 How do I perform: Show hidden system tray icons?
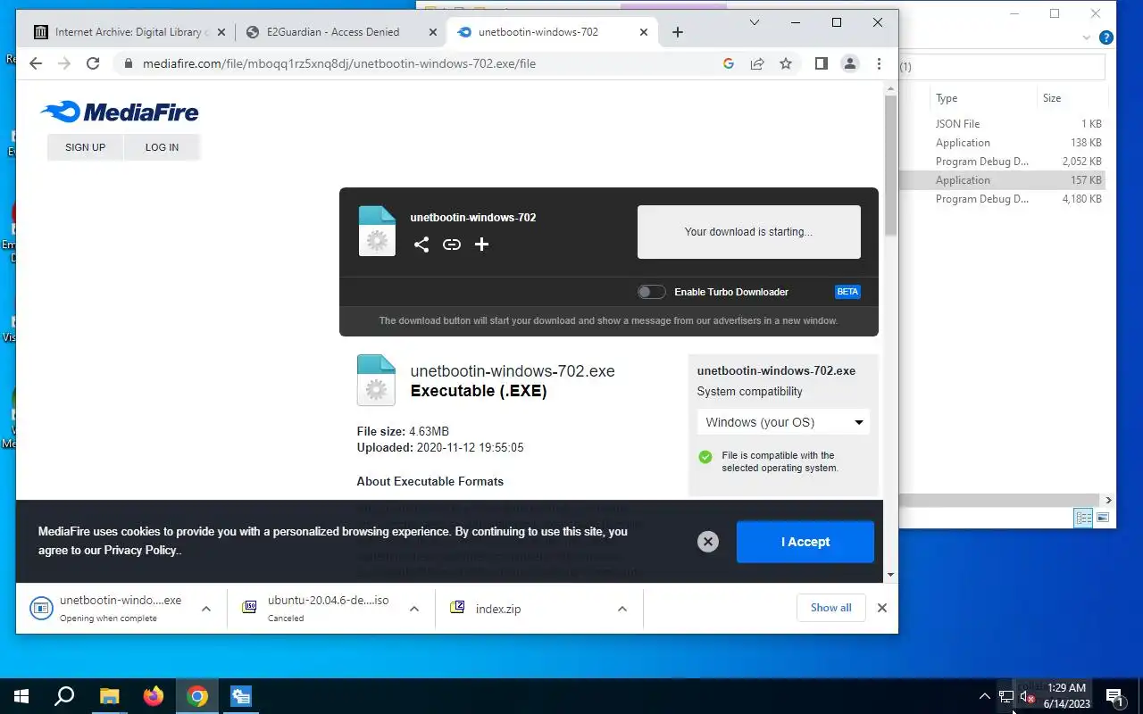(x=985, y=696)
